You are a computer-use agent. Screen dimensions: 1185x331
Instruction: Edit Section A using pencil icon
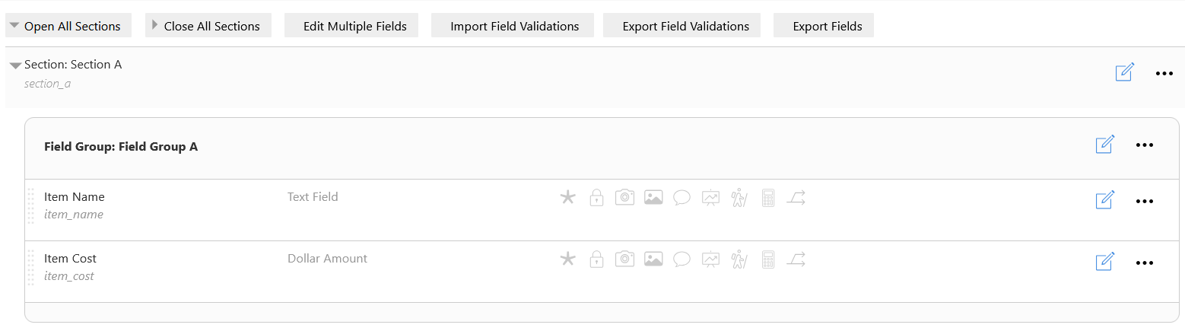click(x=1125, y=72)
